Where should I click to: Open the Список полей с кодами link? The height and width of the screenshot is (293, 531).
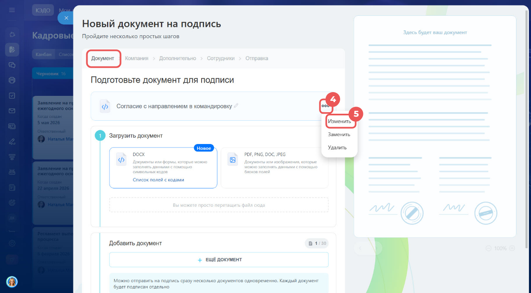[x=158, y=180]
